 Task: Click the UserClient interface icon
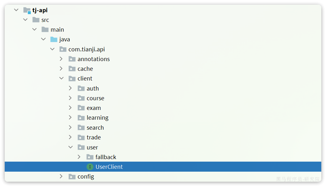click(x=90, y=167)
